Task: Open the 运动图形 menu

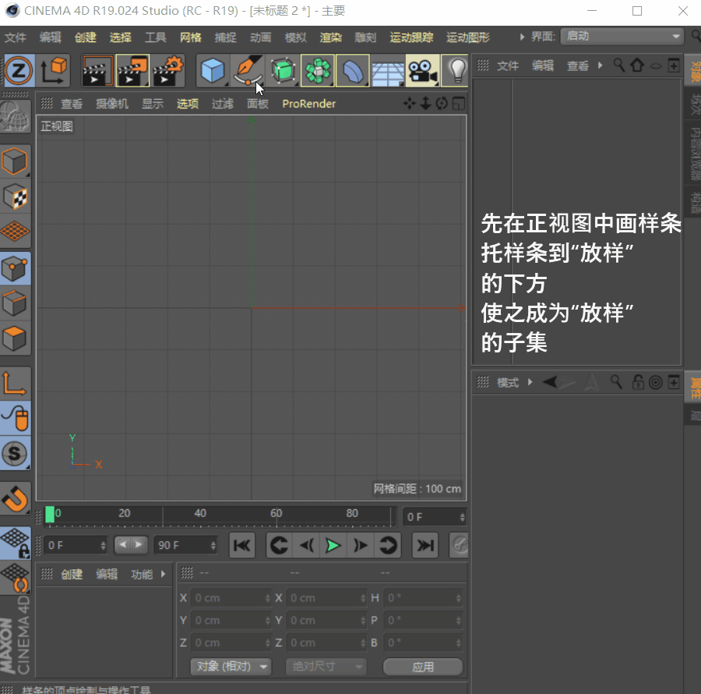Action: [x=467, y=37]
